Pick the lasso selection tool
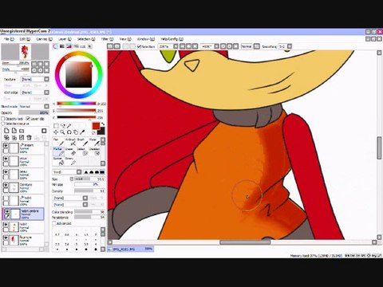 [62, 126]
